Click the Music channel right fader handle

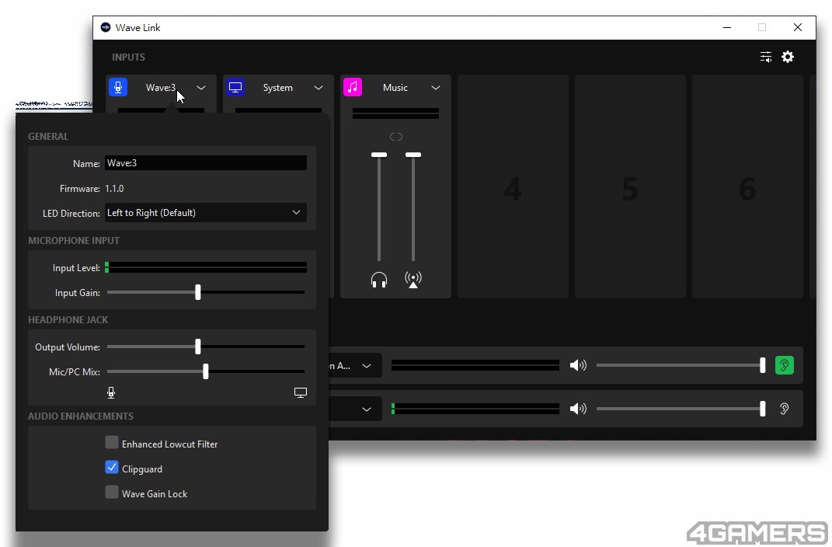pyautogui.click(x=413, y=155)
